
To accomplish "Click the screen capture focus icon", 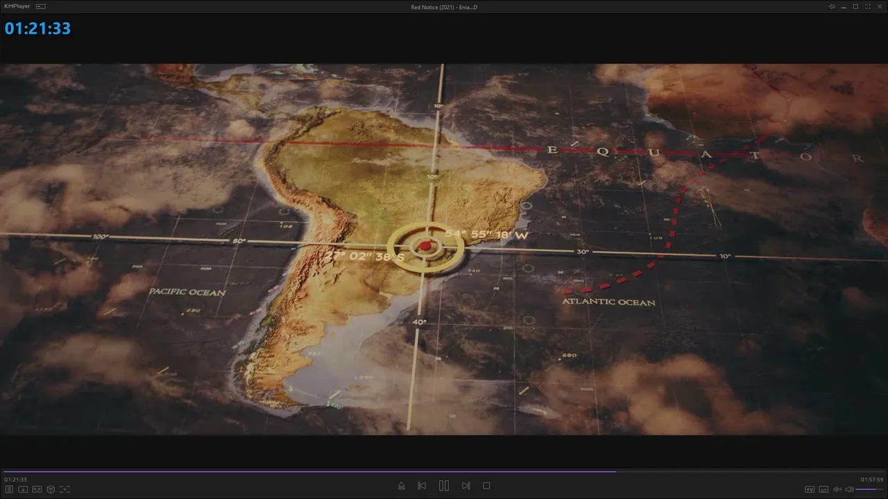I will pos(65,489).
